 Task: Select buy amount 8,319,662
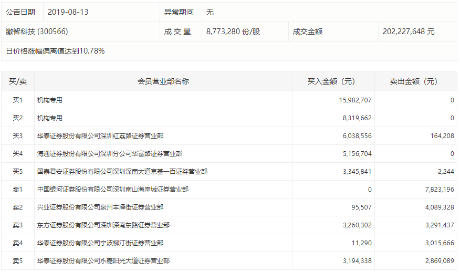357,118
